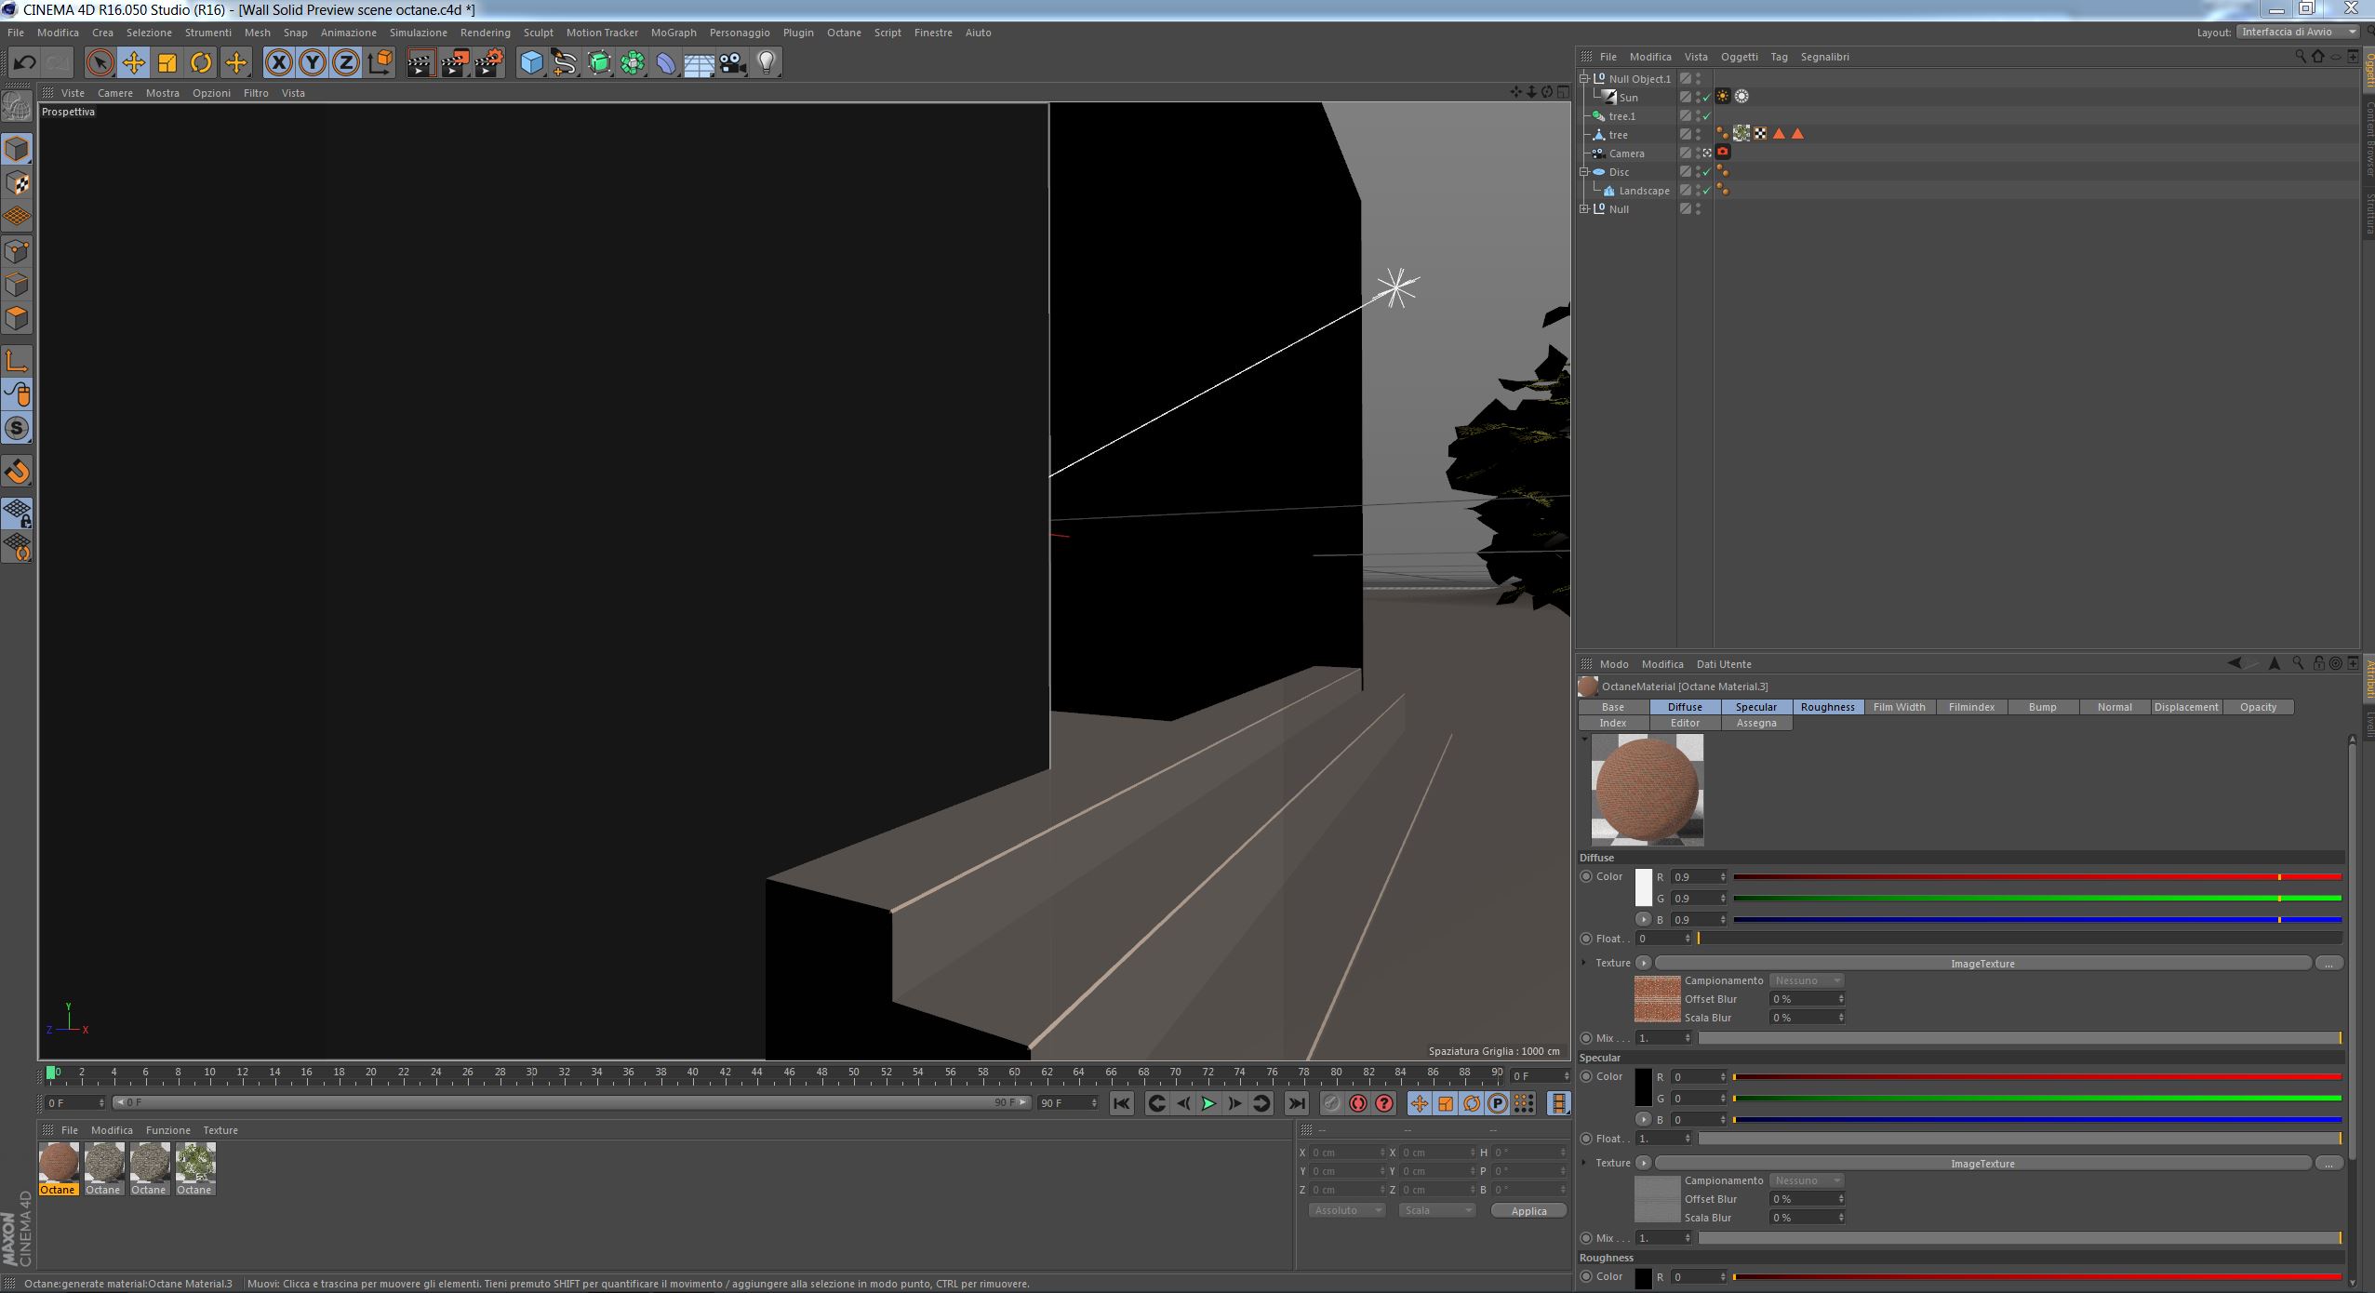Select the green foliage Octane material thumbnail
Screen dimensions: 2375x1293
[x=195, y=1163]
